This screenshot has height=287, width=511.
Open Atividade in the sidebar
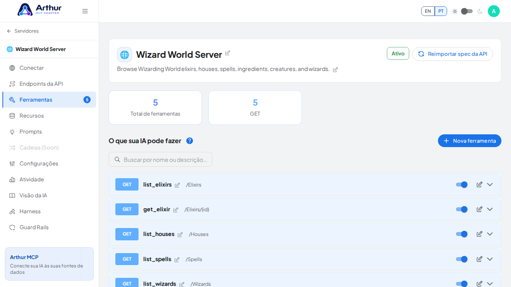coord(49,179)
